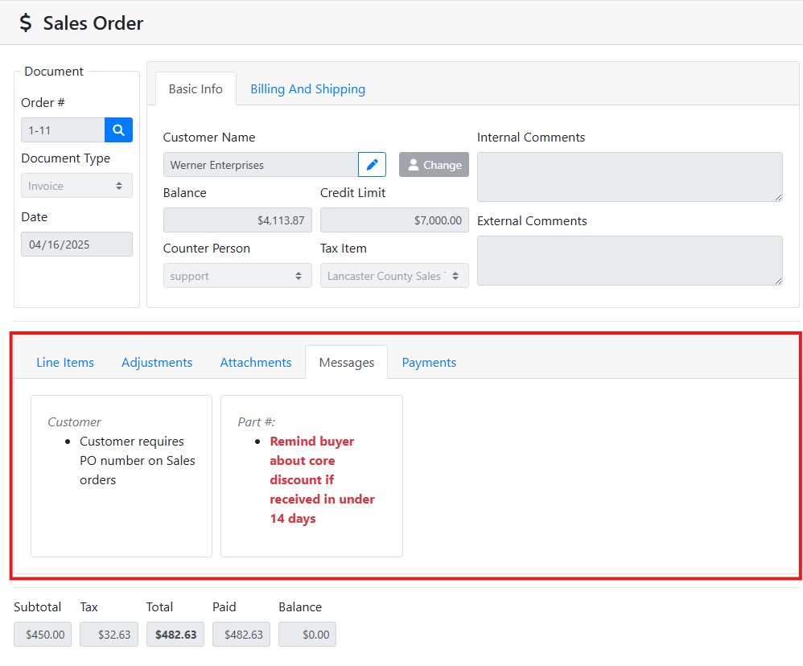The image size is (803, 666).
Task: Select the Basic Info tab
Action: (x=196, y=89)
